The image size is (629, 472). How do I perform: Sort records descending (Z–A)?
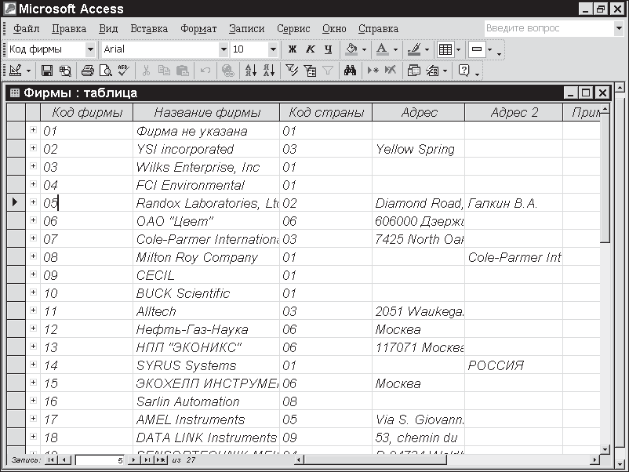point(269,71)
